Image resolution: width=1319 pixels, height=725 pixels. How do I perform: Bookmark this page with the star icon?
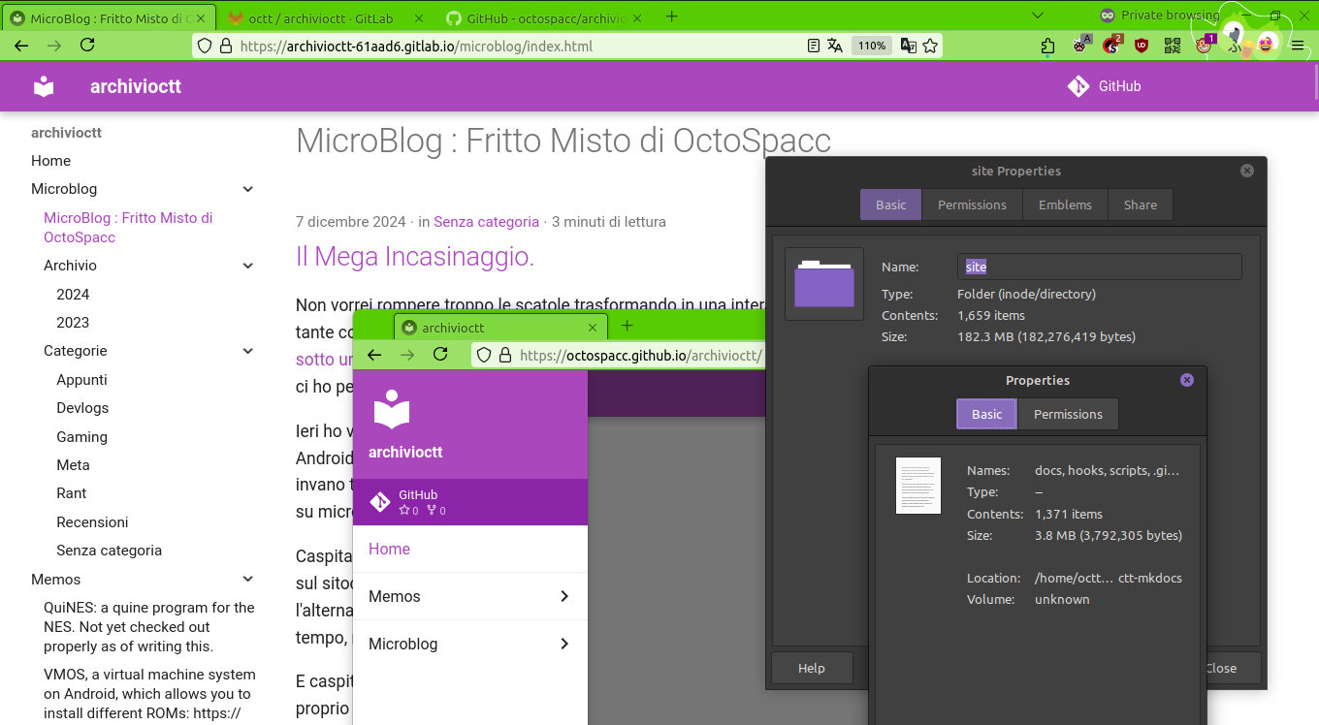(930, 46)
